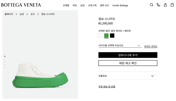This screenshot has width=176, height=101.
Task: Select the first image carousel dot
Action: pos(5,56)
